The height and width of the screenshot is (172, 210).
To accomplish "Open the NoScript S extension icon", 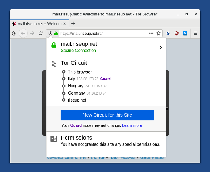I will [168, 33].
